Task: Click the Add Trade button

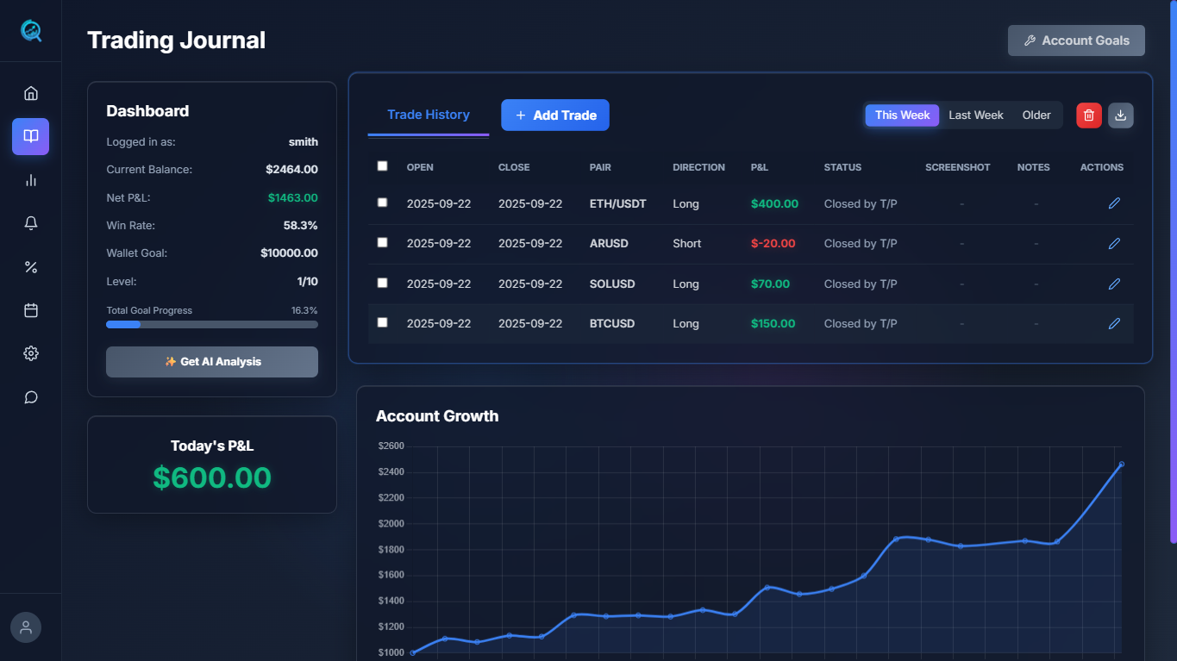Action: point(555,115)
